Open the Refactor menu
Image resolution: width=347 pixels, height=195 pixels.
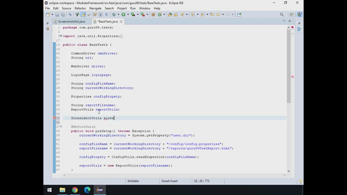point(80,8)
